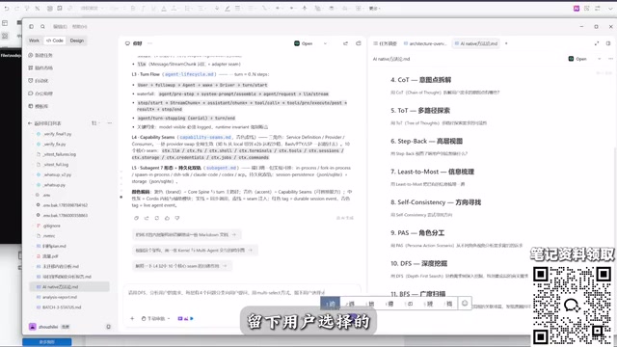Regenerate the assistant response

click(x=156, y=218)
